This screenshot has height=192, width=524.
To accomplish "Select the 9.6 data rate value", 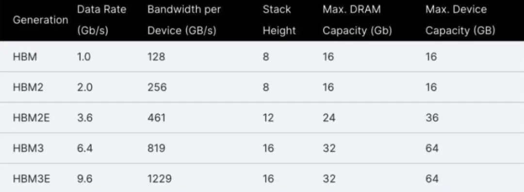I will tap(84, 179).
